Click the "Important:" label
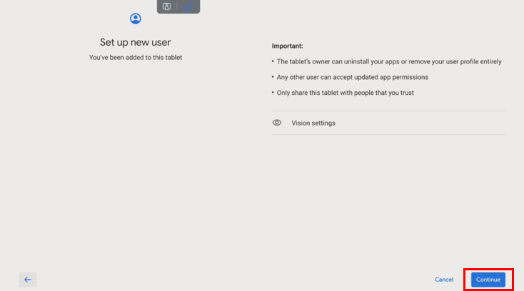Screen dimensions: 524x291 (287, 46)
